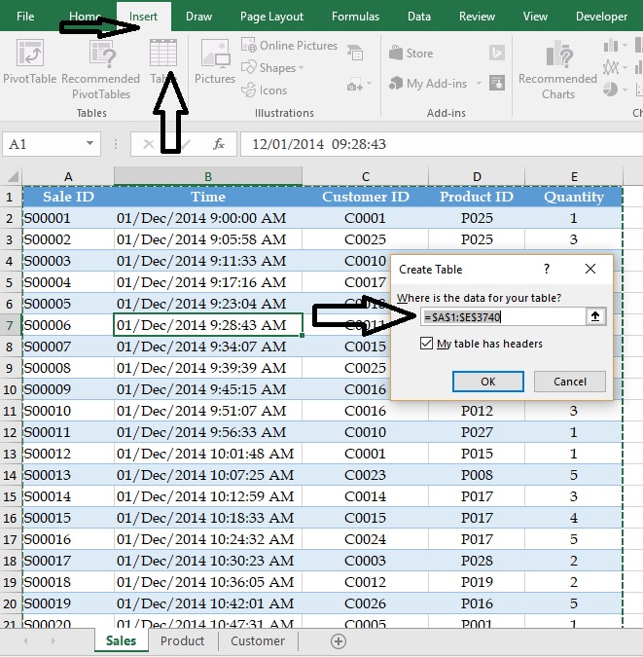This screenshot has width=643, height=657.
Task: Click the Insert Function fx icon
Action: point(218,144)
